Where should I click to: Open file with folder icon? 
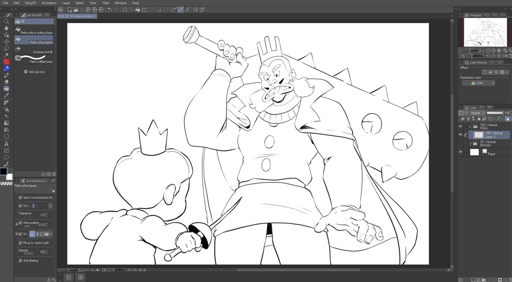[x=76, y=9]
